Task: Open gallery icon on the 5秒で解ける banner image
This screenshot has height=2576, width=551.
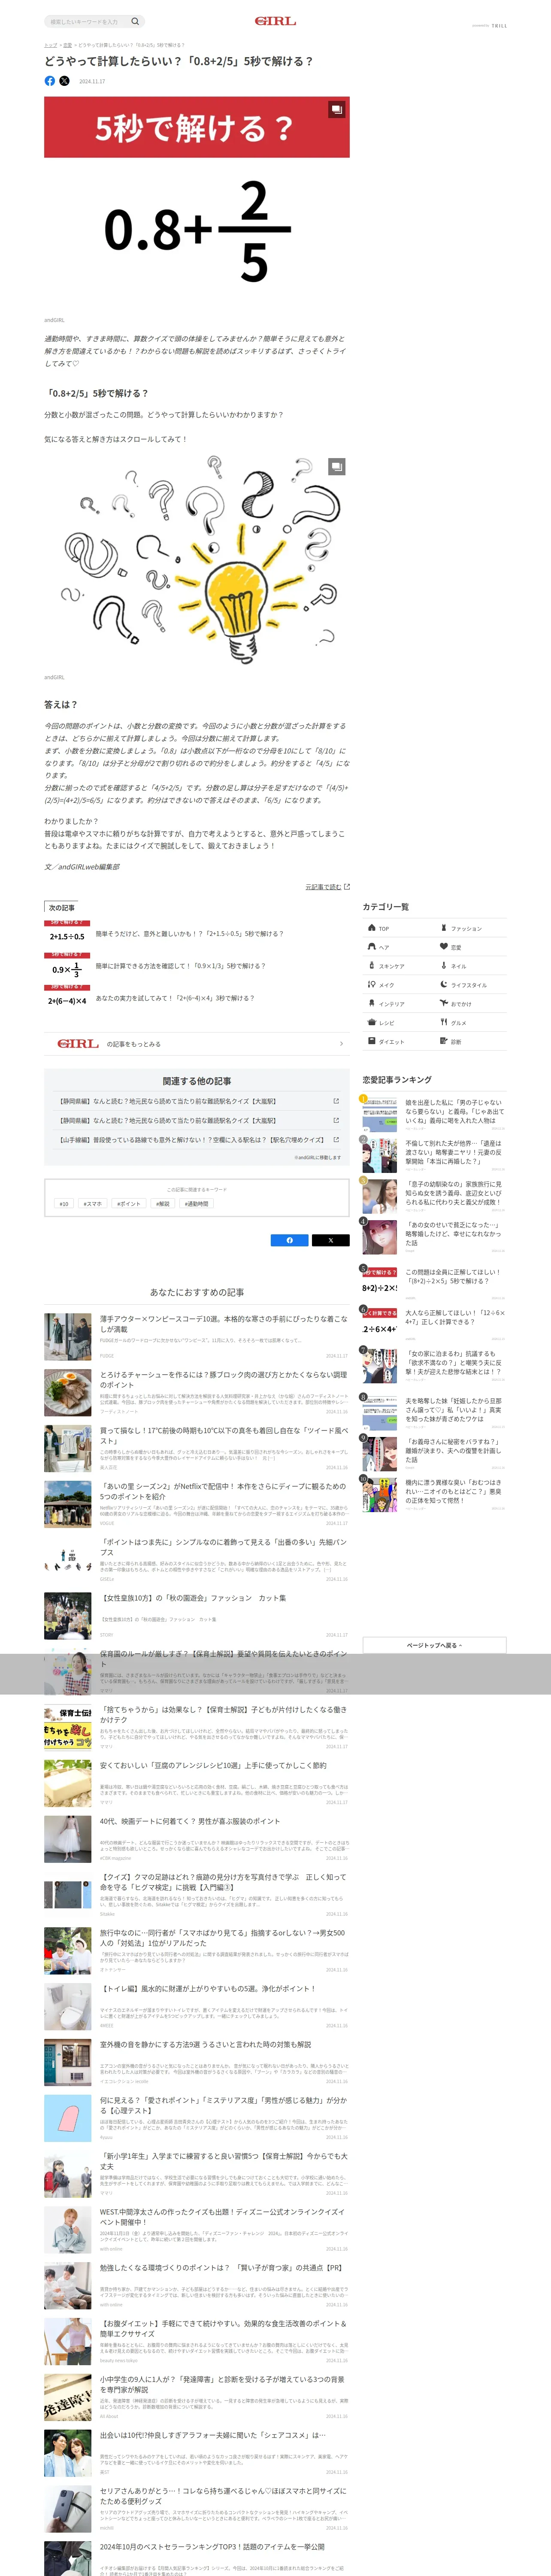Action: [337, 109]
